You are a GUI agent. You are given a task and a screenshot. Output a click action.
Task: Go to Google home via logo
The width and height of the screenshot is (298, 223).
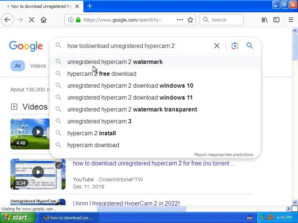[26, 46]
